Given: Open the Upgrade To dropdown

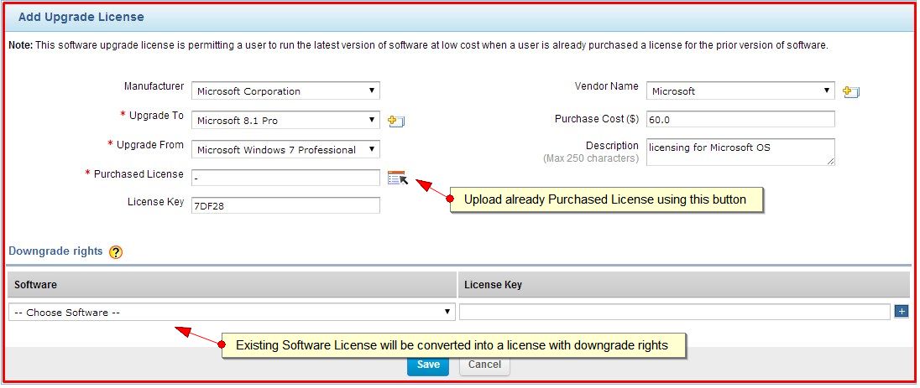Looking at the screenshot, I should coord(285,120).
